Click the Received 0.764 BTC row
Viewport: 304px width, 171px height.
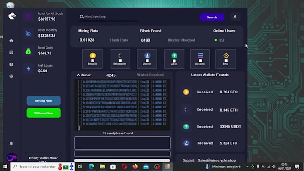(210, 92)
